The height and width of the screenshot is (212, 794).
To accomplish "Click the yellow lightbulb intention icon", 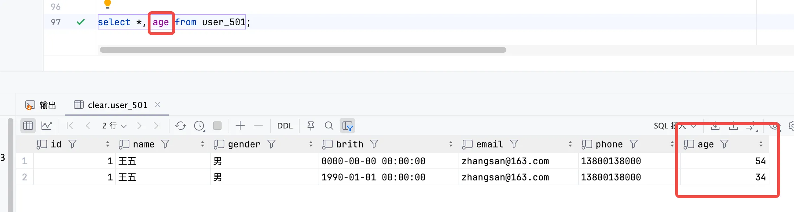I will tap(108, 4).
